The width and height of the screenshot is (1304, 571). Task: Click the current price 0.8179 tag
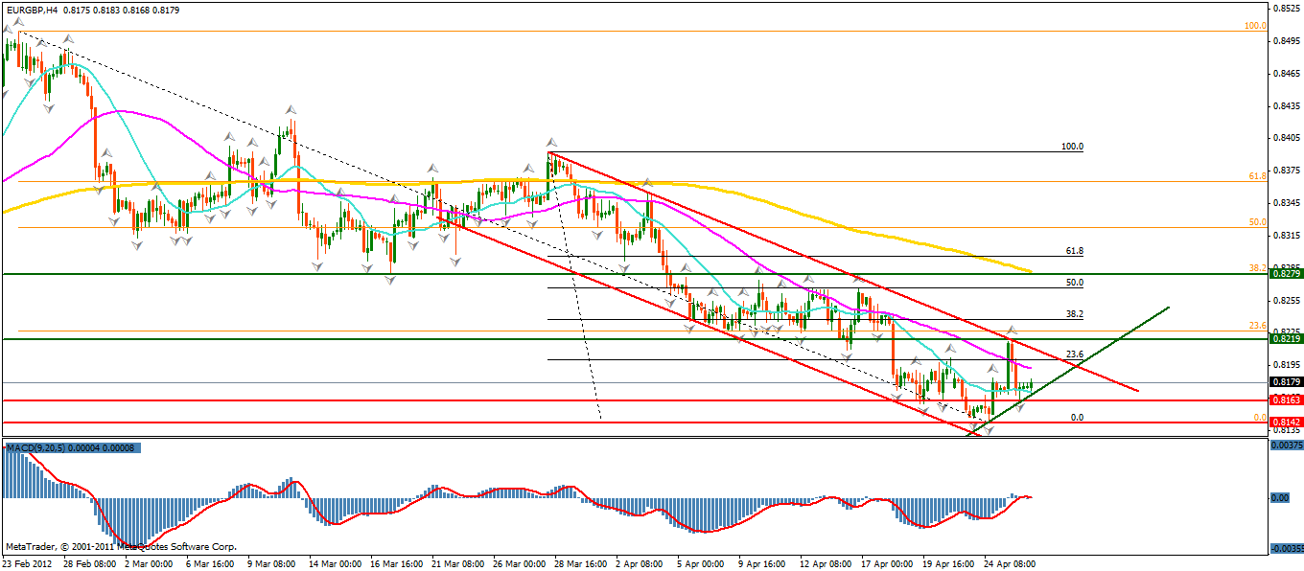pos(1285,382)
